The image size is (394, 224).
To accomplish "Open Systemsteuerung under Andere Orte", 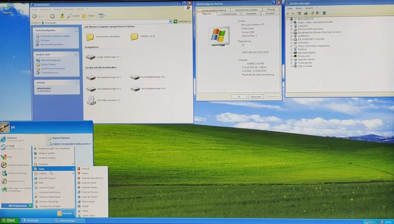I will pos(50,73).
